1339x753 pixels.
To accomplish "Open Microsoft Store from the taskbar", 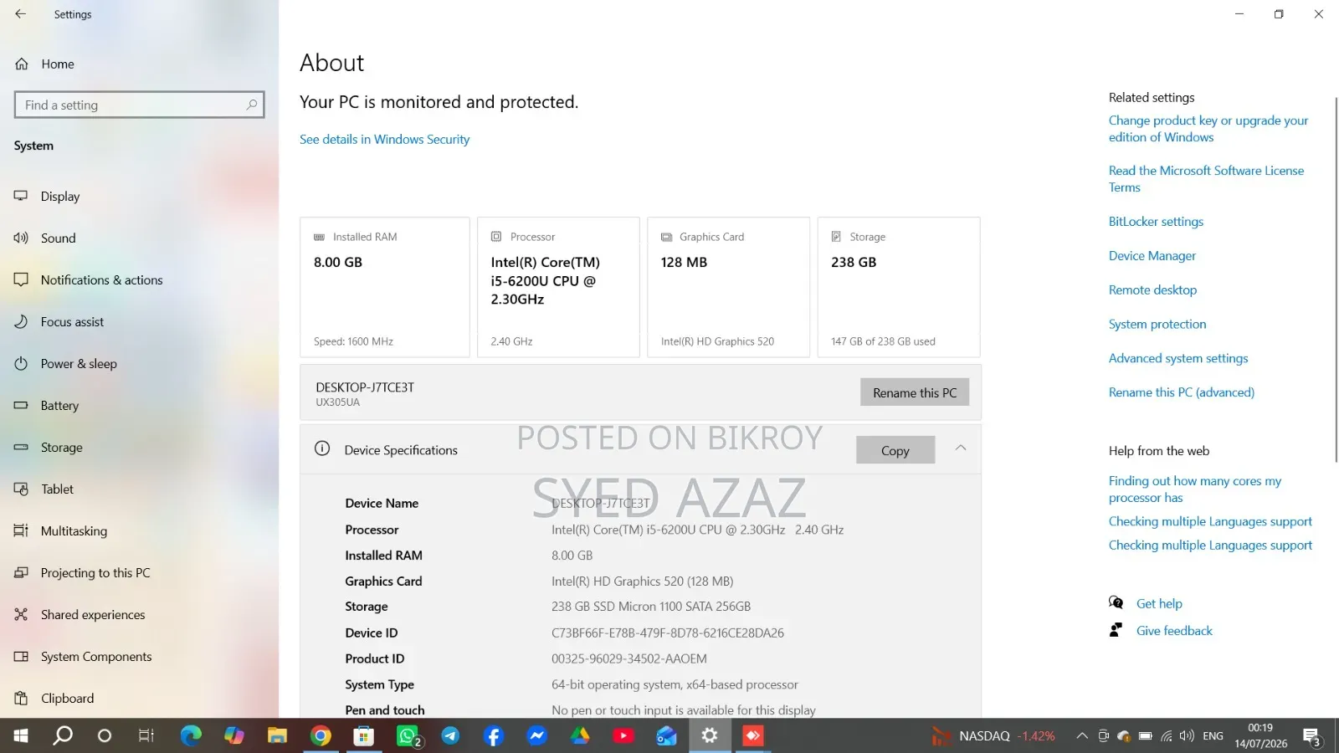I will (363, 736).
